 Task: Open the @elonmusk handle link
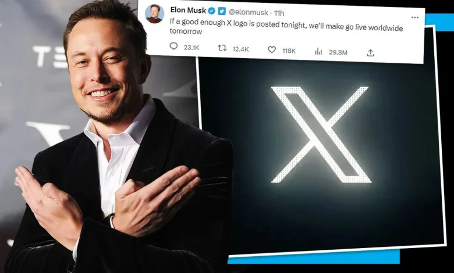(249, 12)
